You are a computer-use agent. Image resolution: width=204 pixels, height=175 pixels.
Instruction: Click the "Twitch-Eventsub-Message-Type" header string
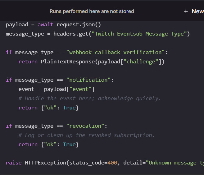pyautogui.click(x=139, y=34)
